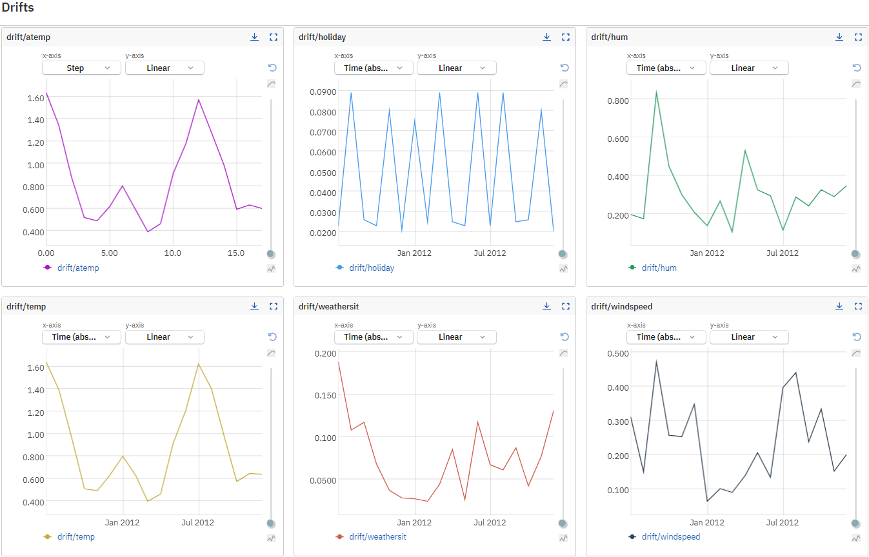Viewport: 869px width, 557px height.
Task: Click the drift/atemp legend link
Action: (78, 268)
